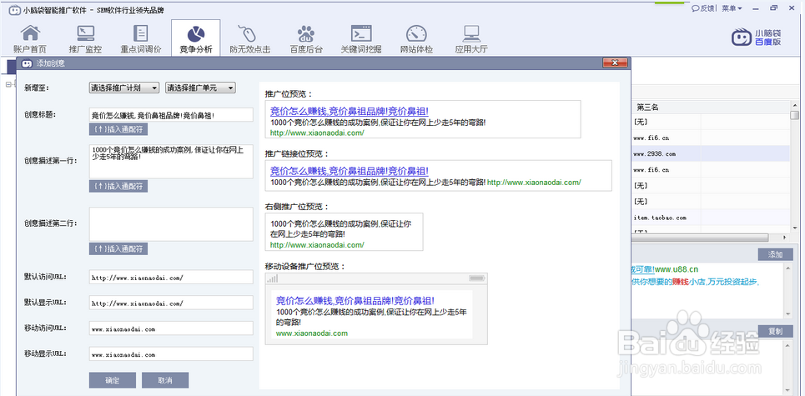Screen dimensions: 805x396
Task: Click 反馈 feedback icon in title bar
Action: [x=703, y=8]
